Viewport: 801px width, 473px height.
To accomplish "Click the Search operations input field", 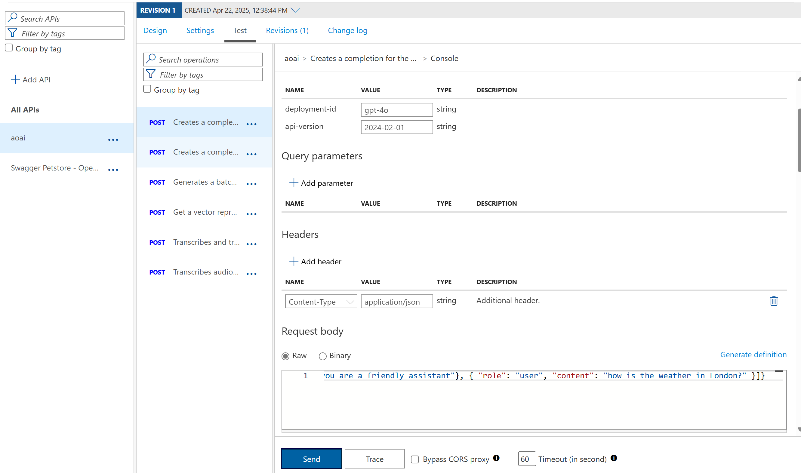I will tap(203, 60).
